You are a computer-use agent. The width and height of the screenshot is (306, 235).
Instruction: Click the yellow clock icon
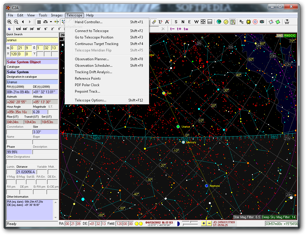[226, 22]
